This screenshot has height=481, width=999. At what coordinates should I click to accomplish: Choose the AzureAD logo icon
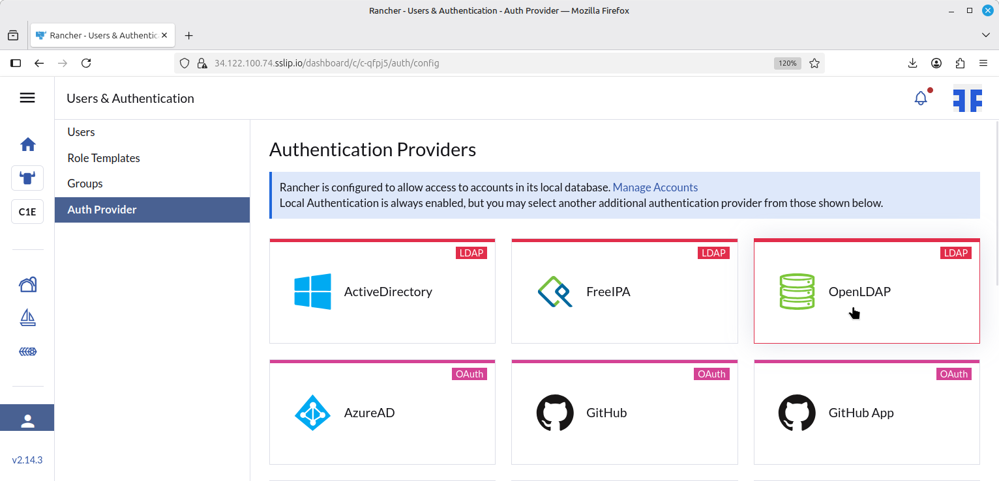(x=312, y=413)
